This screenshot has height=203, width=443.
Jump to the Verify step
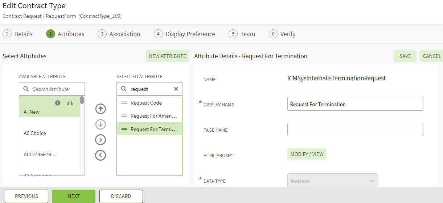(282, 34)
